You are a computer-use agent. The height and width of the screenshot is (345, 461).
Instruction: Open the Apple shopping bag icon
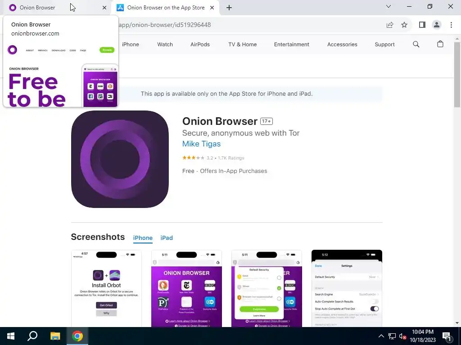440,44
